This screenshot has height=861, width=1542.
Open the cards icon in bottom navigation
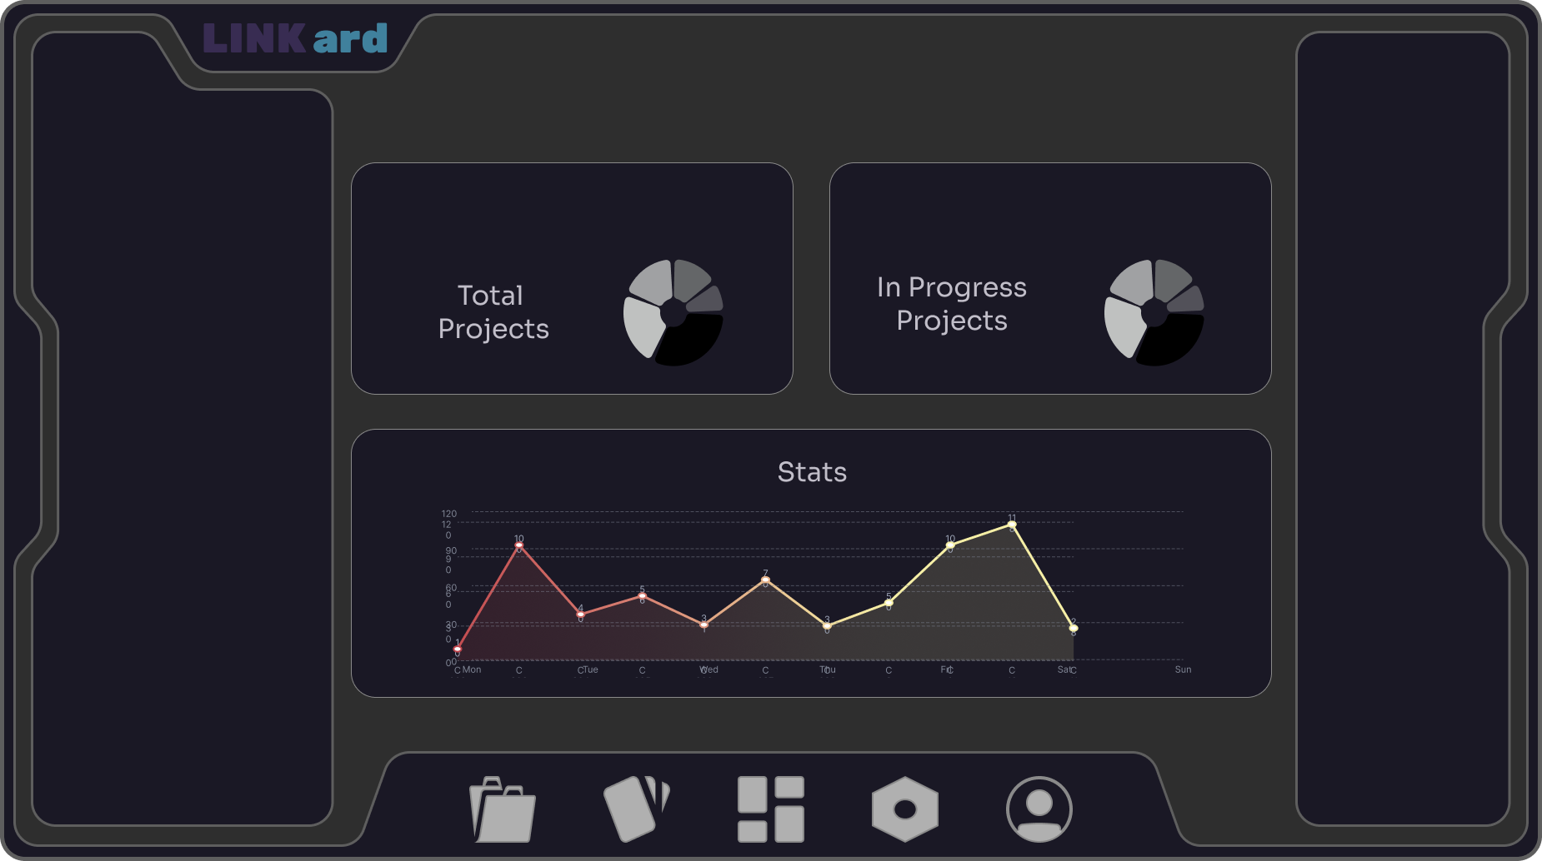[637, 809]
